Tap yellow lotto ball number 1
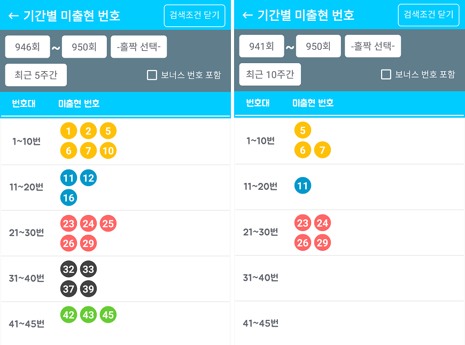Screen dimensions: 465x345 coord(68,131)
